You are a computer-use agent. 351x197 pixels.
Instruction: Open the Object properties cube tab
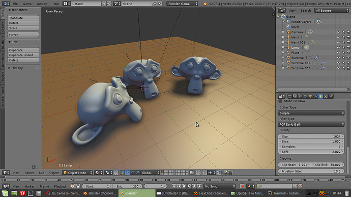pyautogui.click(x=310, y=96)
